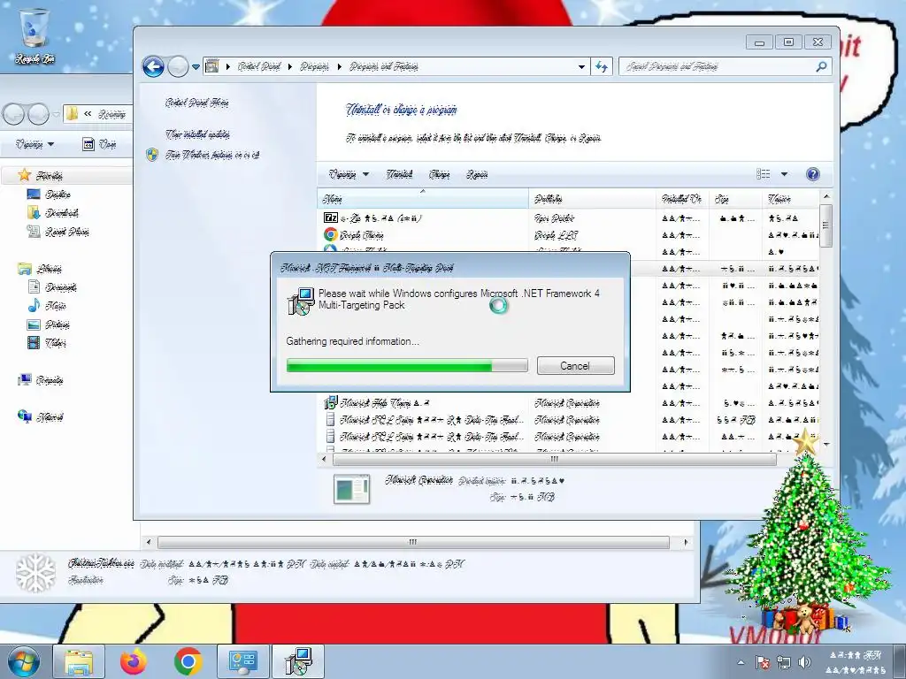The image size is (906, 679).
Task: Click the program list vertical scrollbar
Action: pyautogui.click(x=826, y=225)
